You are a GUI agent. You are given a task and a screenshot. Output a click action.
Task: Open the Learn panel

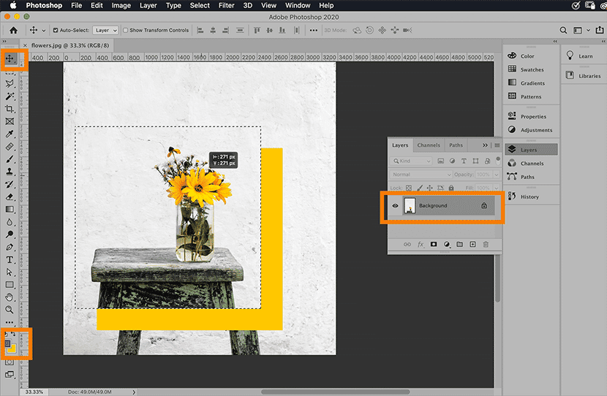tap(584, 56)
